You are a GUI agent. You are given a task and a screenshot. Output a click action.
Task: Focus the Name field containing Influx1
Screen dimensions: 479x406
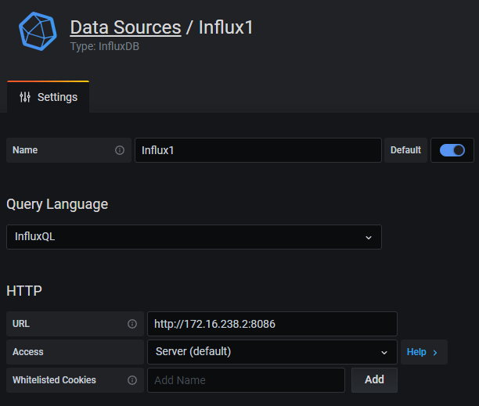(258, 150)
